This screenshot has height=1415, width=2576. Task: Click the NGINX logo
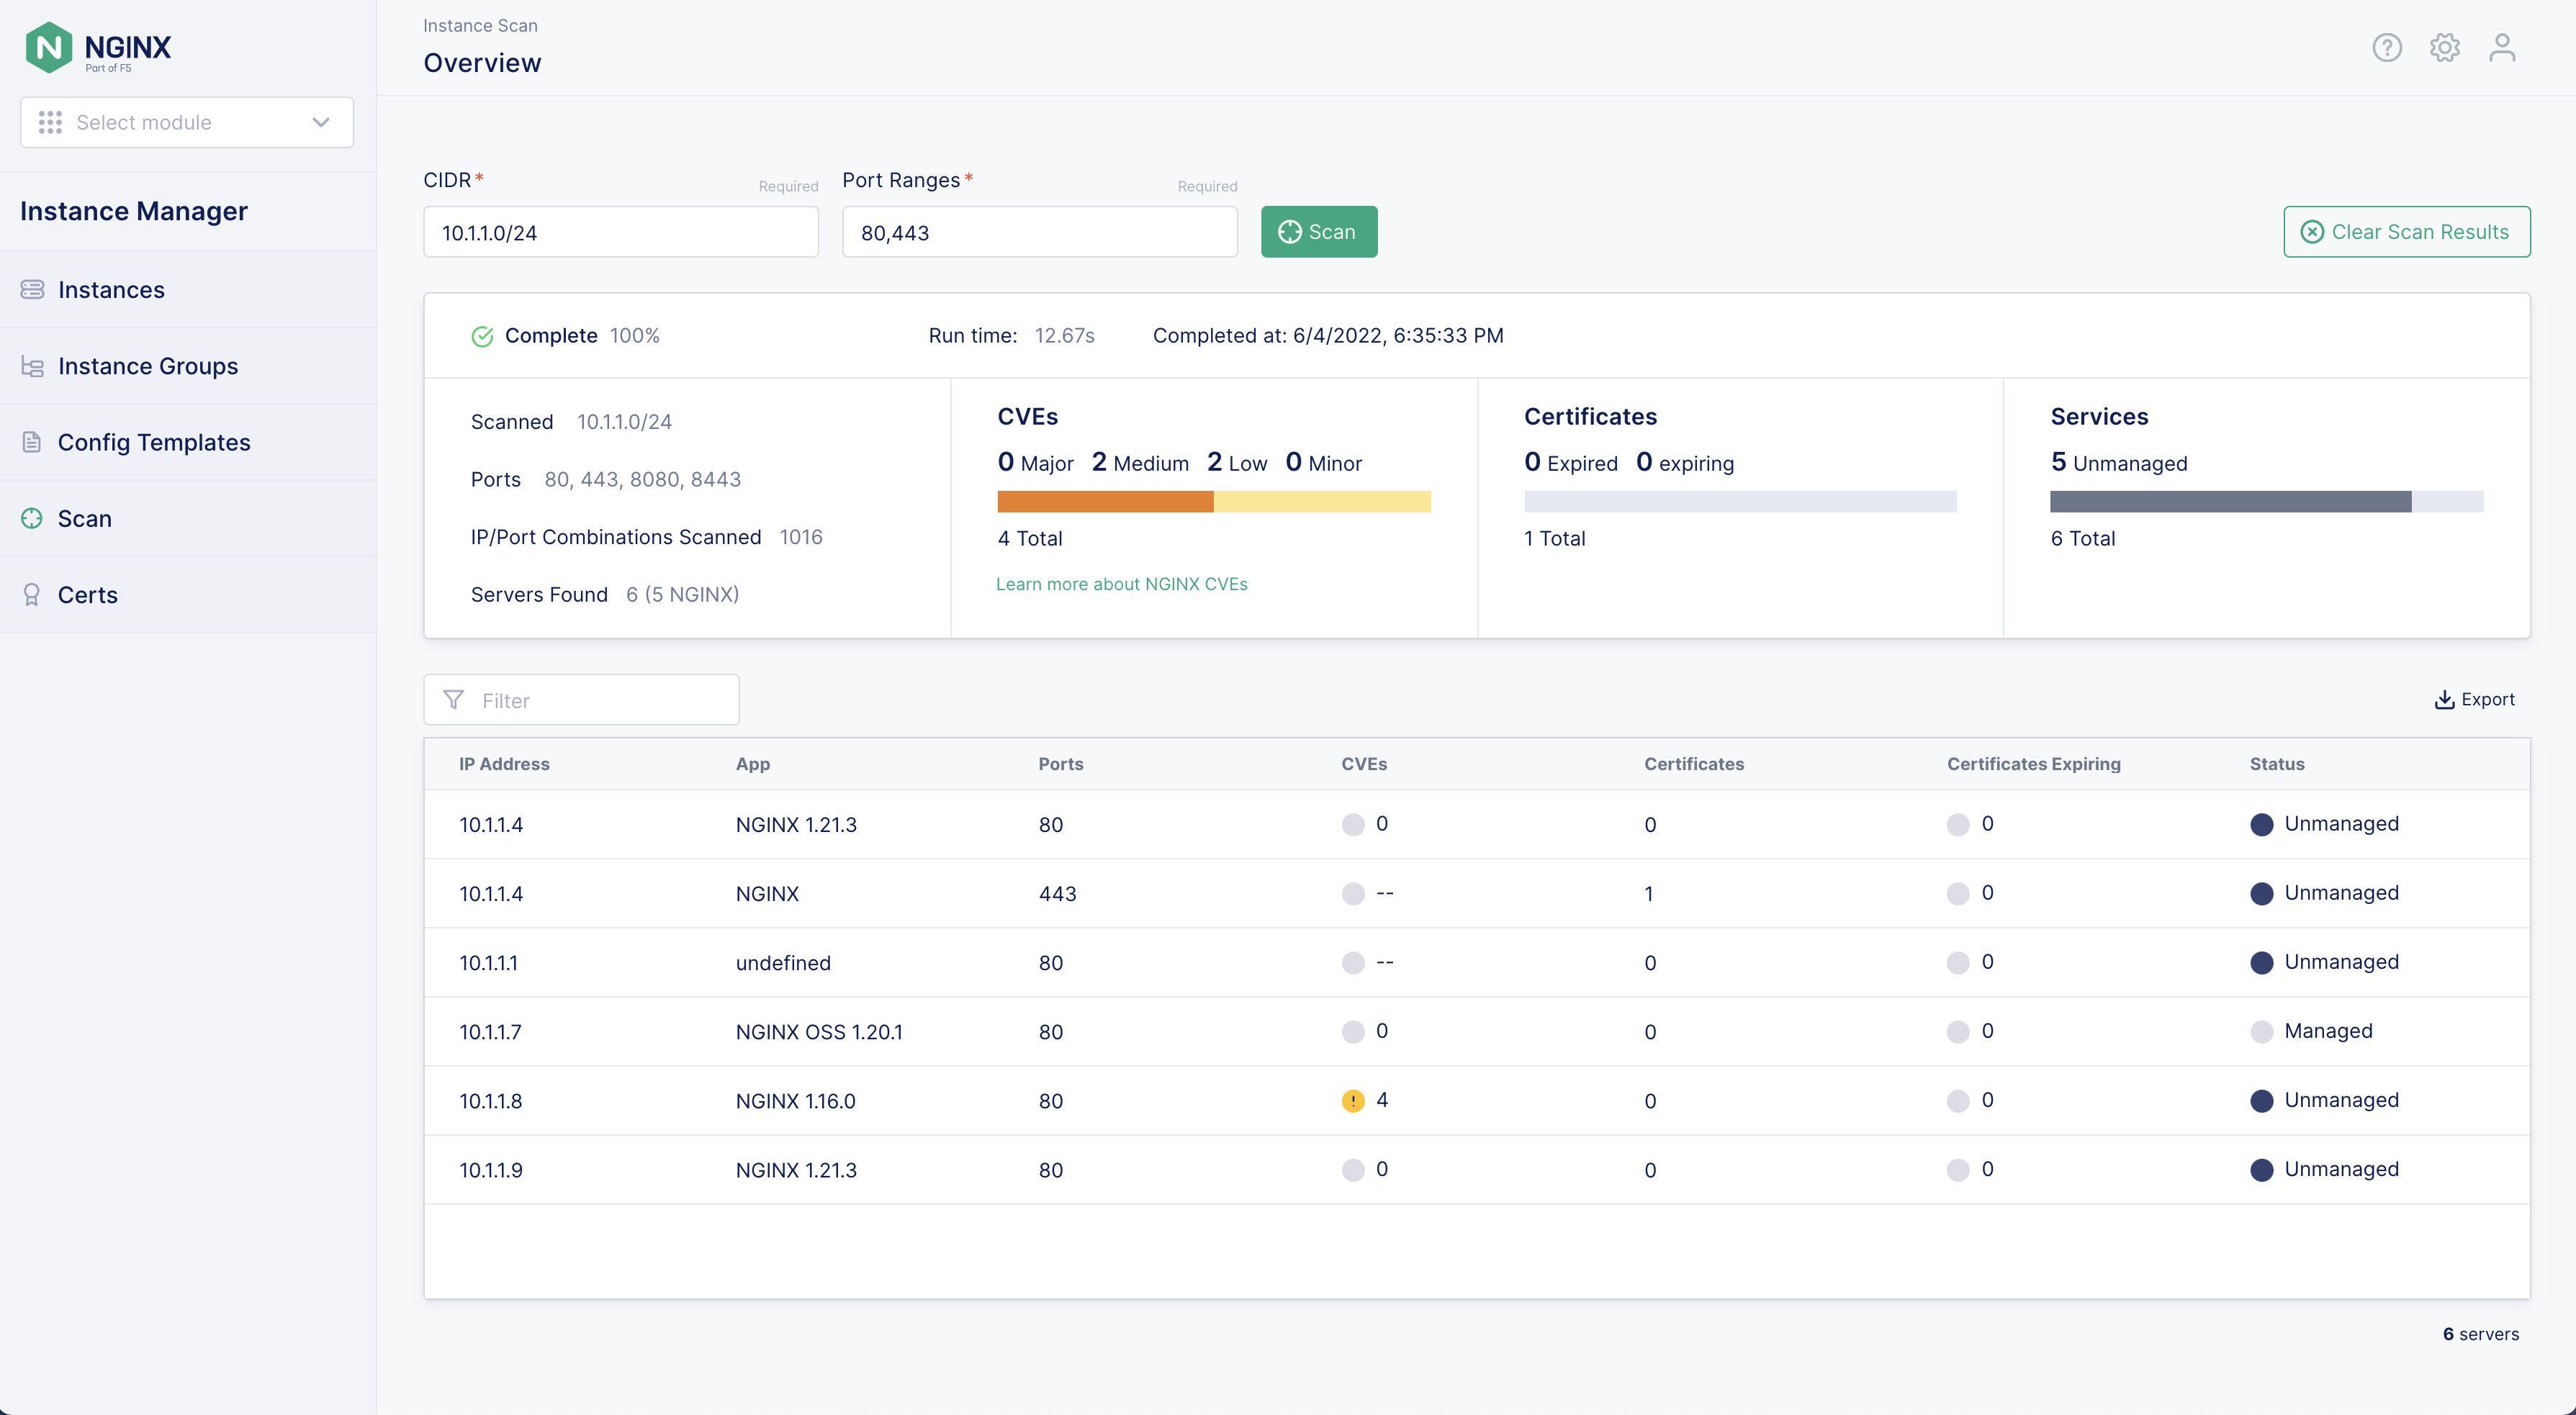point(98,47)
